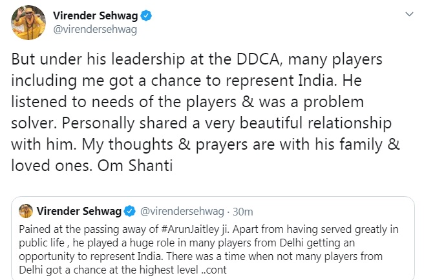Click "Delhi got a chance" in quoted tweet
This screenshot has height=280, width=424.
pyautogui.click(x=62, y=270)
